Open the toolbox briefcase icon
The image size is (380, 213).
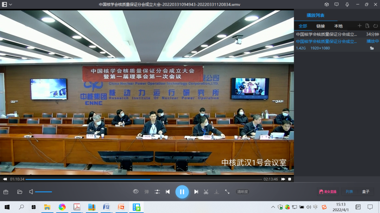(x=6, y=192)
